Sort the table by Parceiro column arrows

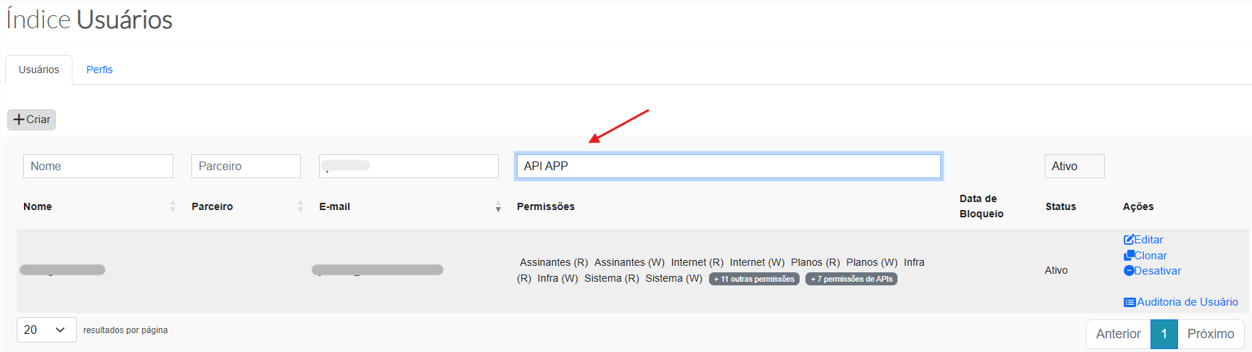(x=300, y=206)
